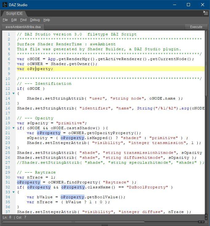Click 'getActiveRenderer()' on line 6
The image size is (210, 226).
pos(122,59)
